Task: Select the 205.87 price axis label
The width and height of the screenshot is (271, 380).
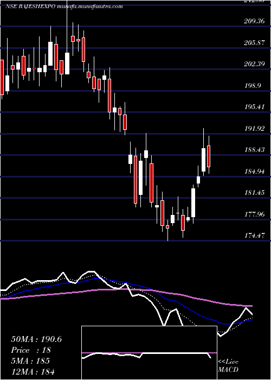Action: (x=254, y=43)
